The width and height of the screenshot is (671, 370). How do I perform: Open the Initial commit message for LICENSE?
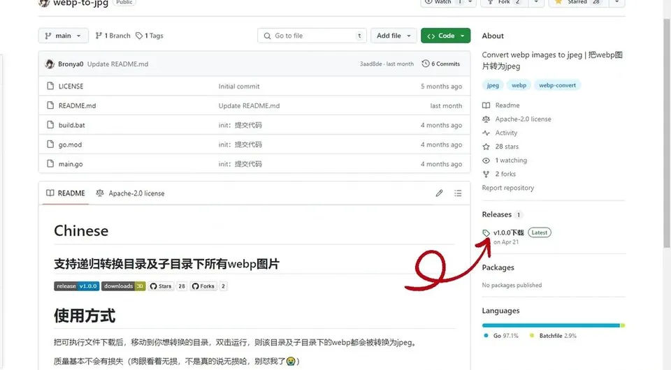[x=239, y=87]
